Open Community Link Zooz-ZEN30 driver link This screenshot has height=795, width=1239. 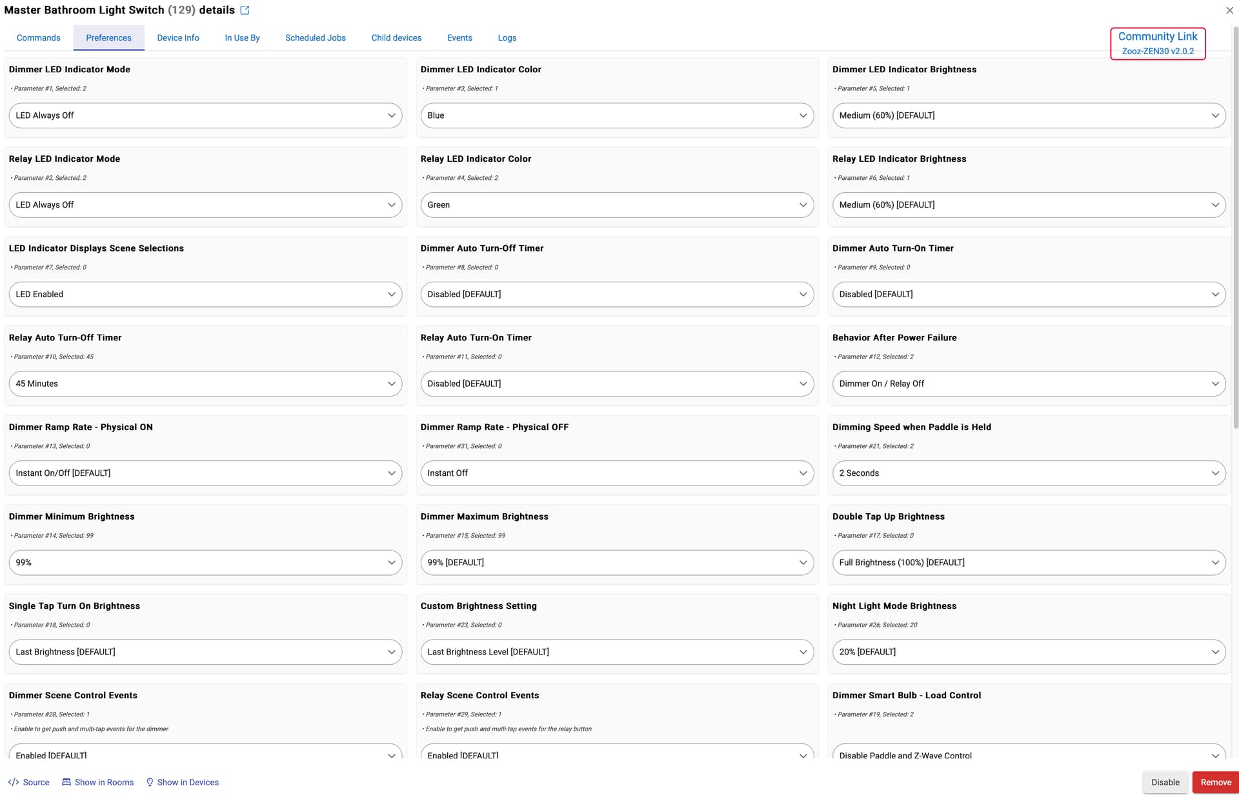click(1158, 43)
